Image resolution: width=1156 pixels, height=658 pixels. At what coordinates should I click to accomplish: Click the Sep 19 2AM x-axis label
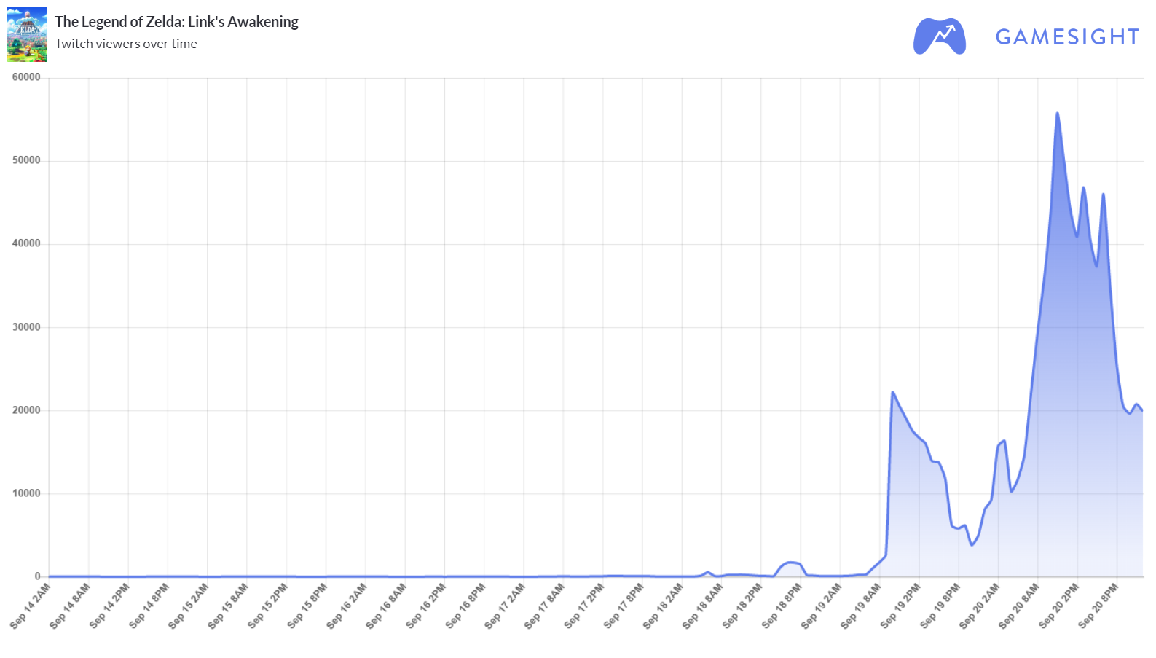click(822, 606)
